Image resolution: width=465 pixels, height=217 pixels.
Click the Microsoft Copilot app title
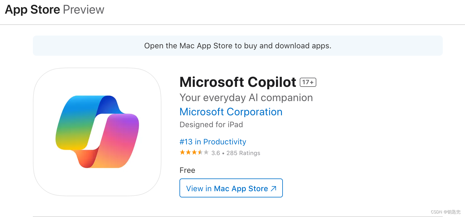238,82
